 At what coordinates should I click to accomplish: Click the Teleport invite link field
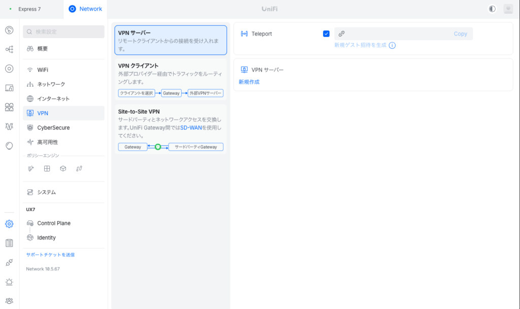pyautogui.click(x=404, y=34)
